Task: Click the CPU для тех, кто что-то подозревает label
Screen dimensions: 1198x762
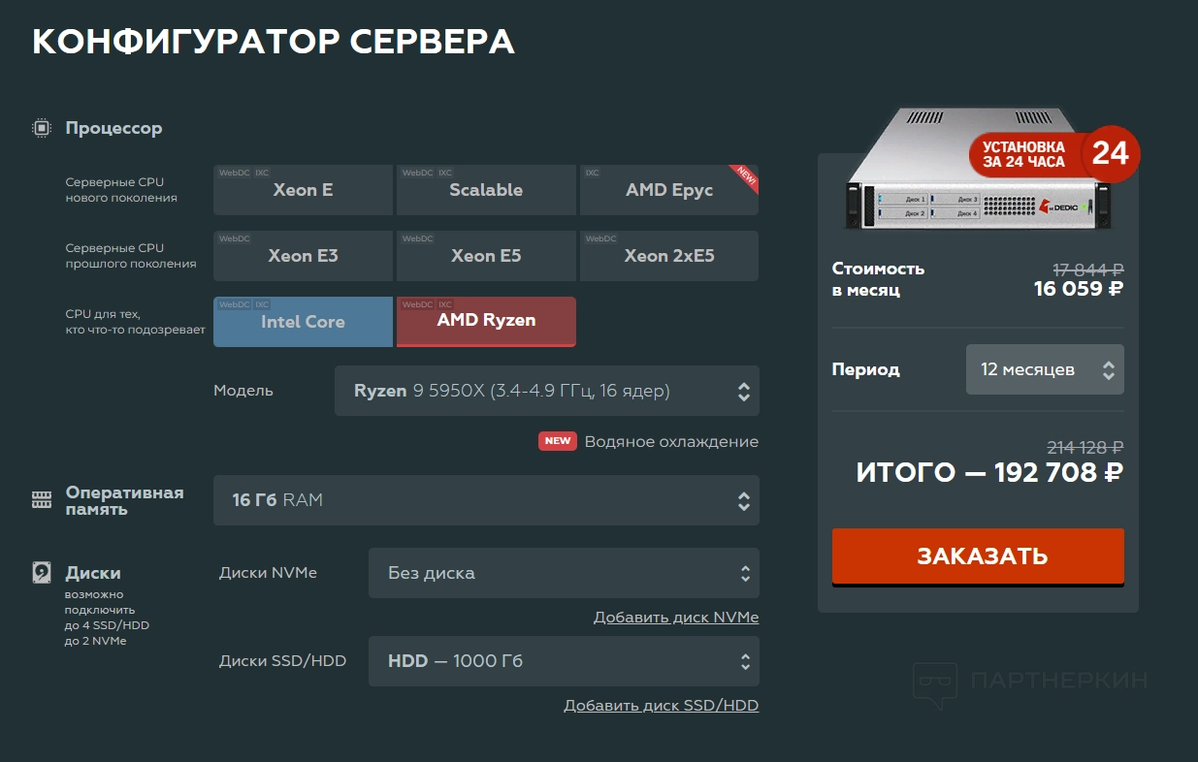Action: pyautogui.click(x=136, y=322)
